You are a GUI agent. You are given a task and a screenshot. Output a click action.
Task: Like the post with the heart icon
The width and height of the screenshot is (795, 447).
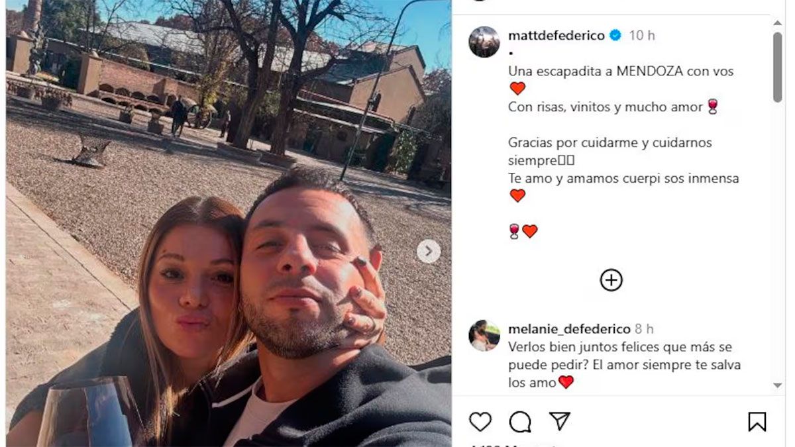480,422
